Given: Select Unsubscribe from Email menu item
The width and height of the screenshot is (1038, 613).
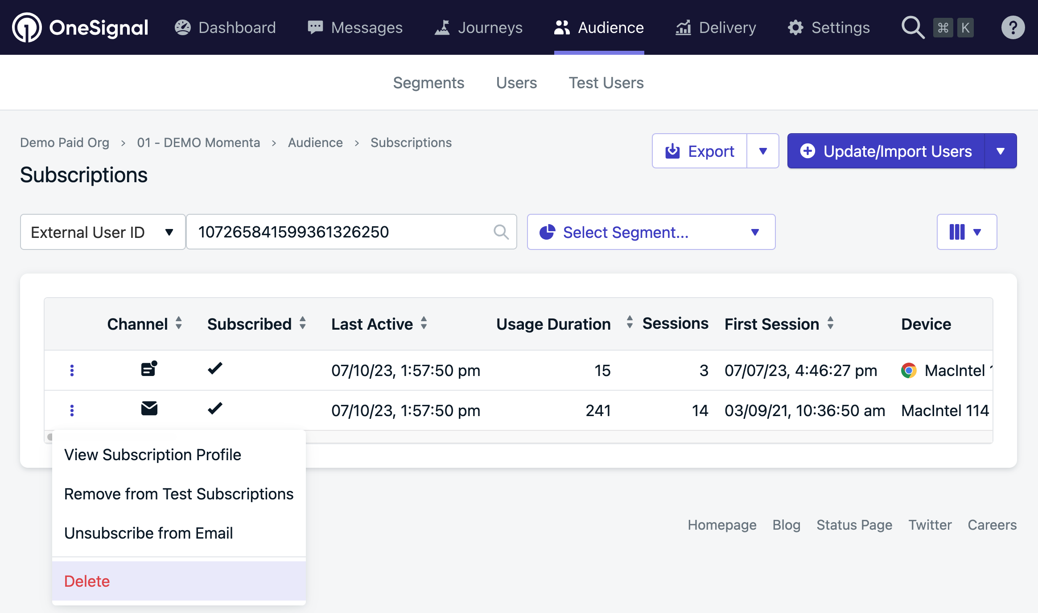Looking at the screenshot, I should 148,533.
